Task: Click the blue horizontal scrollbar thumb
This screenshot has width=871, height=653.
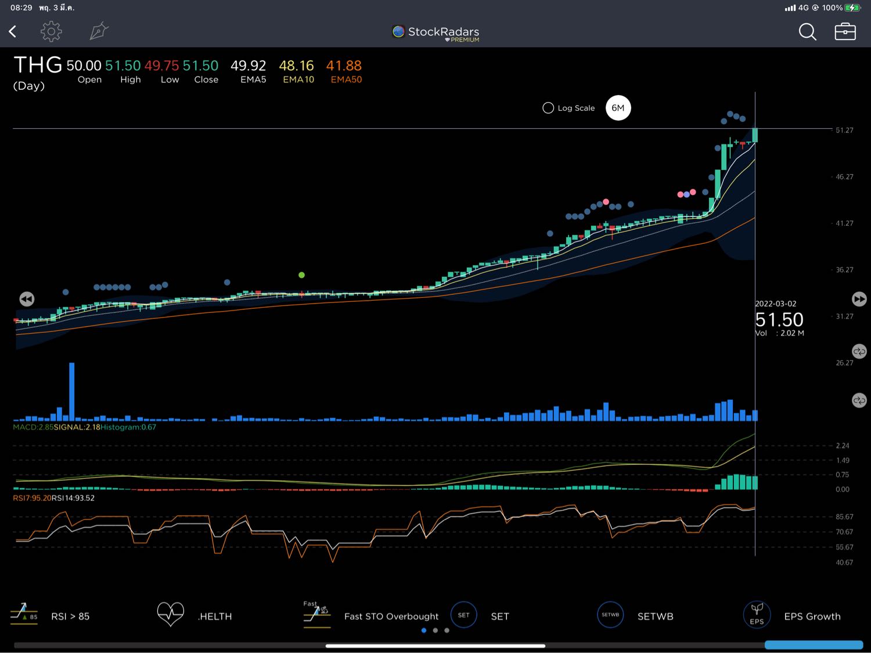Action: click(813, 645)
